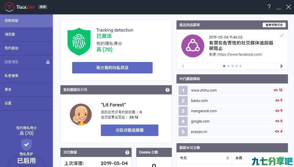Open the 私密搜索 sidebar menu item

[26, 76]
